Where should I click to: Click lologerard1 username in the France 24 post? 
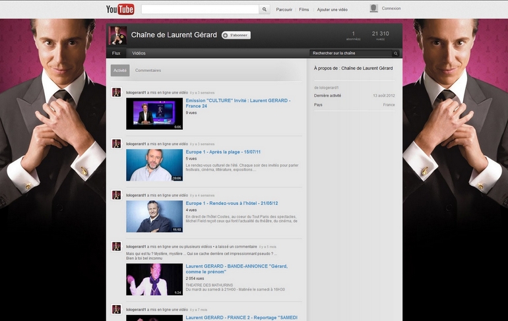136,92
